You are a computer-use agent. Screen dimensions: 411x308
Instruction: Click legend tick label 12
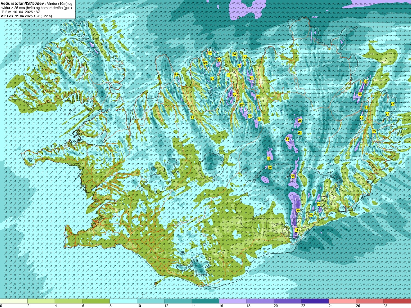[166, 306]
